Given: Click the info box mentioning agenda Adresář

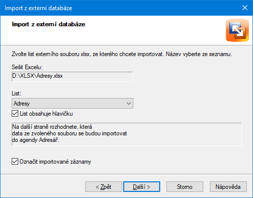Looking at the screenshot, I should 127,134.
